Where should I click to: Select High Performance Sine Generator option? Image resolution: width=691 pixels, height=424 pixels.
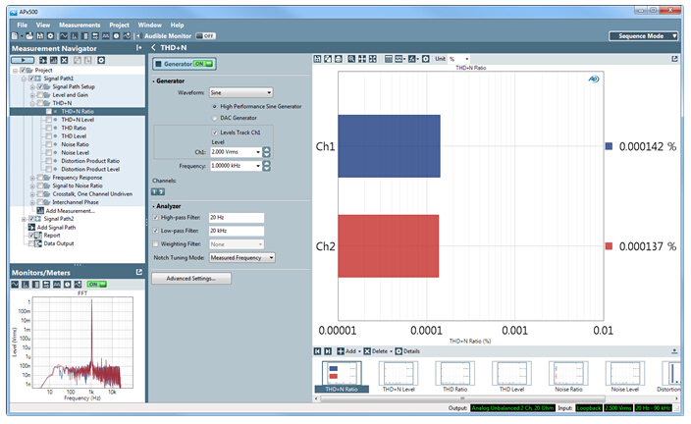[x=215, y=106]
